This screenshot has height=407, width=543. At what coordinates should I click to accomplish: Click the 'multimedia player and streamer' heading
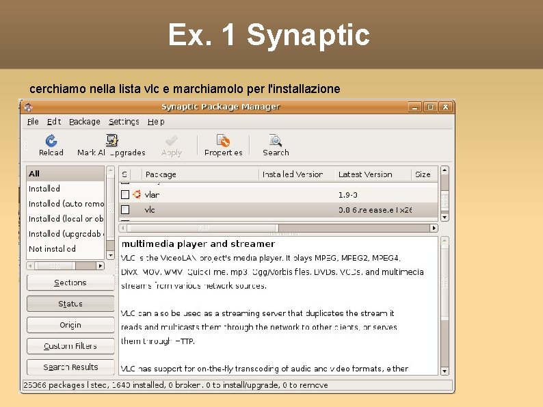point(198,244)
